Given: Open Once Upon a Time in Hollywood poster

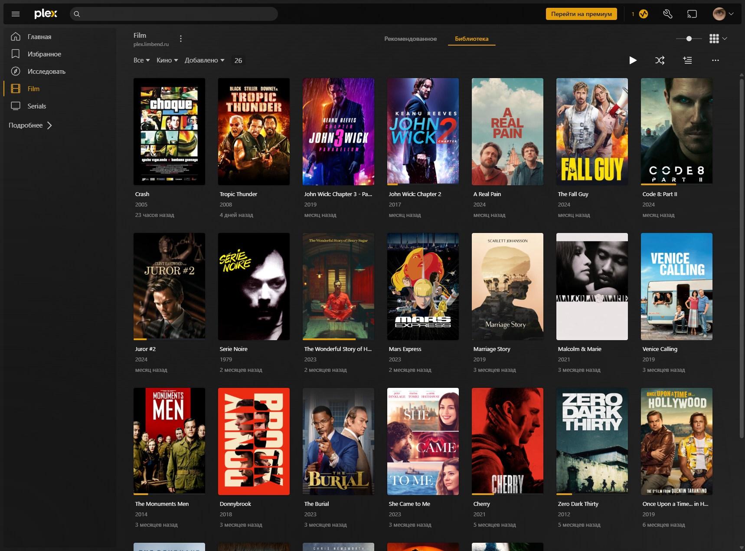Looking at the screenshot, I should 676,441.
